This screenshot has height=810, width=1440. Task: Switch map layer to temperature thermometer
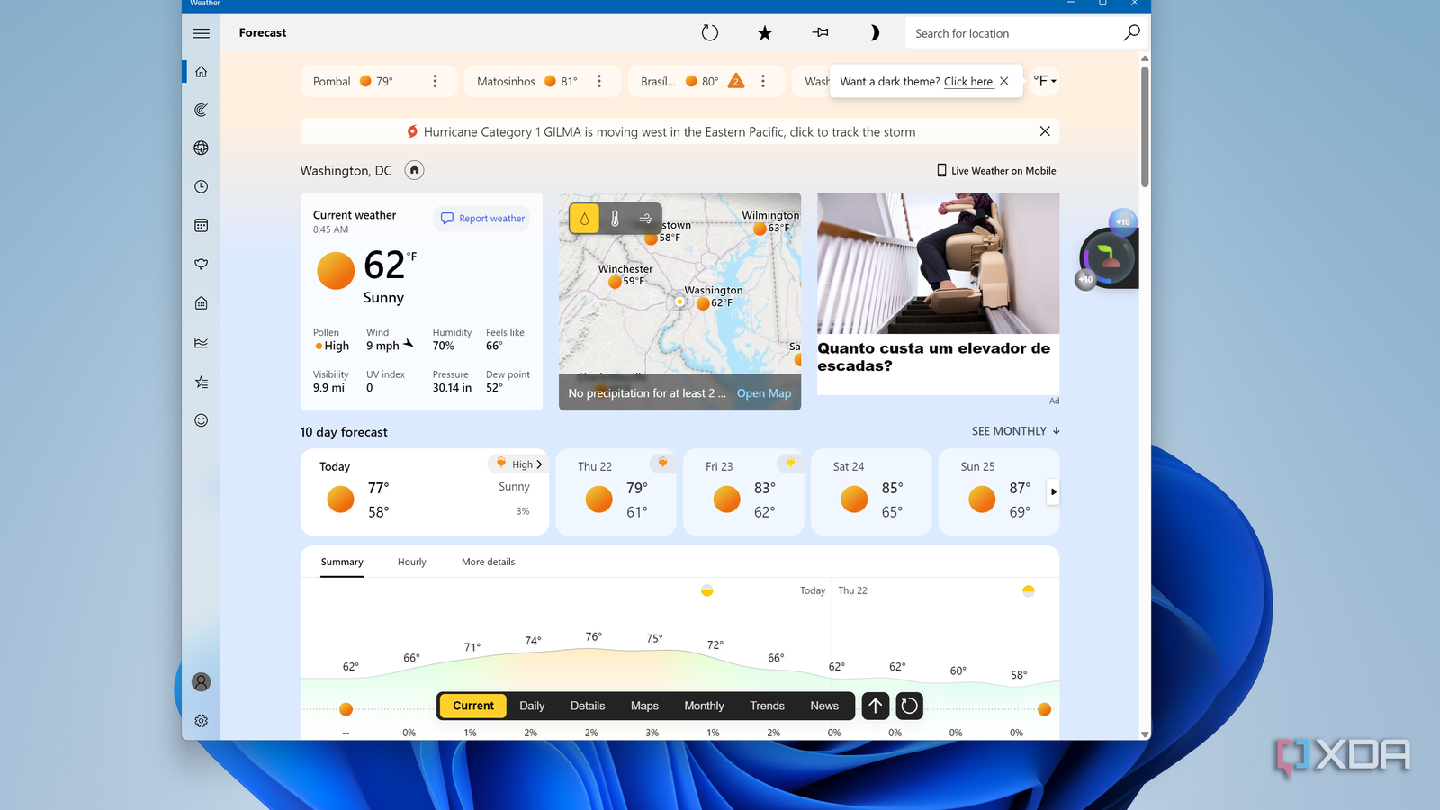(615, 218)
